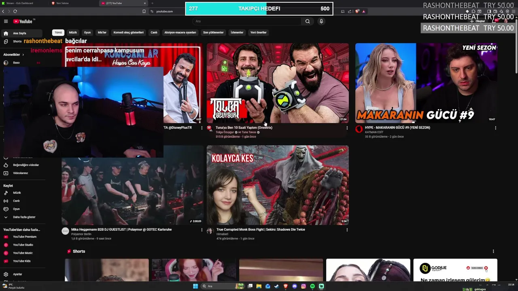This screenshot has height=291, width=518.
Task: Select the Canlı filter chip
Action: [154, 32]
